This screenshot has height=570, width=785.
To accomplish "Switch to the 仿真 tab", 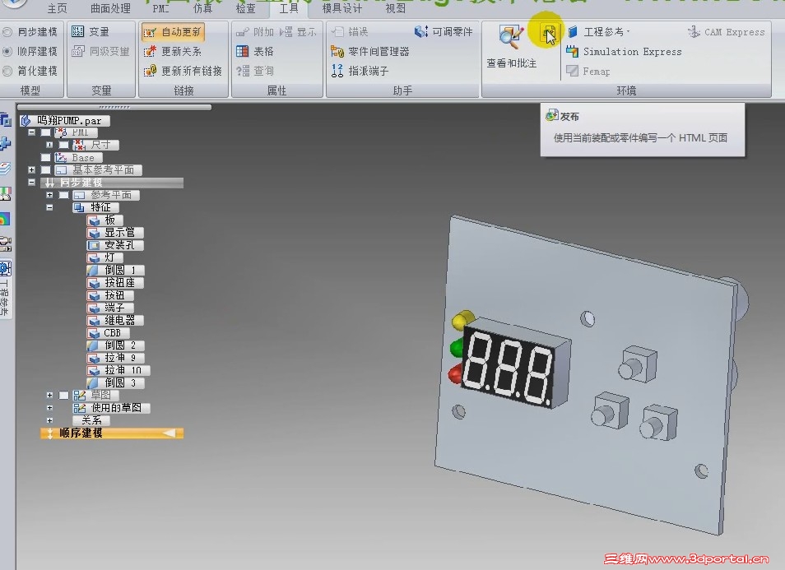I will [x=202, y=8].
